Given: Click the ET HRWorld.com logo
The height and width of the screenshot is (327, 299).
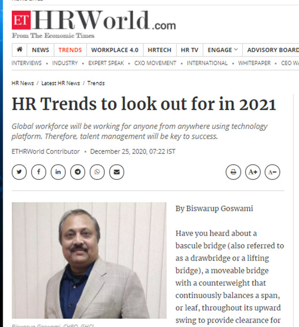Looking at the screenshot, I should point(94,20).
